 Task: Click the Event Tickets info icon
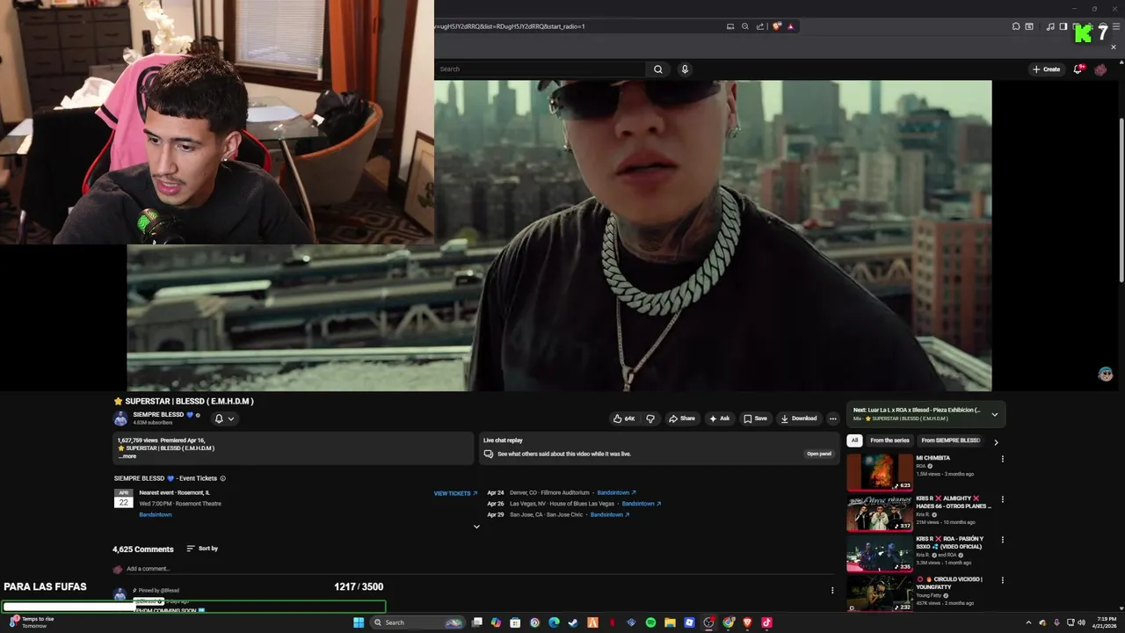tap(222, 478)
